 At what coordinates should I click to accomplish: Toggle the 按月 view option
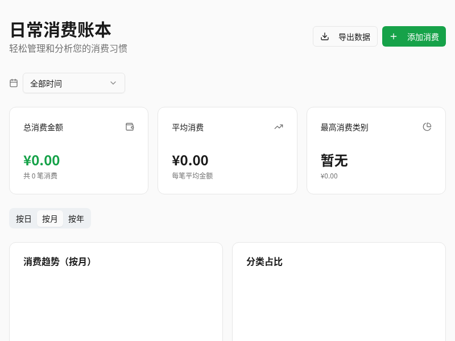click(x=50, y=218)
